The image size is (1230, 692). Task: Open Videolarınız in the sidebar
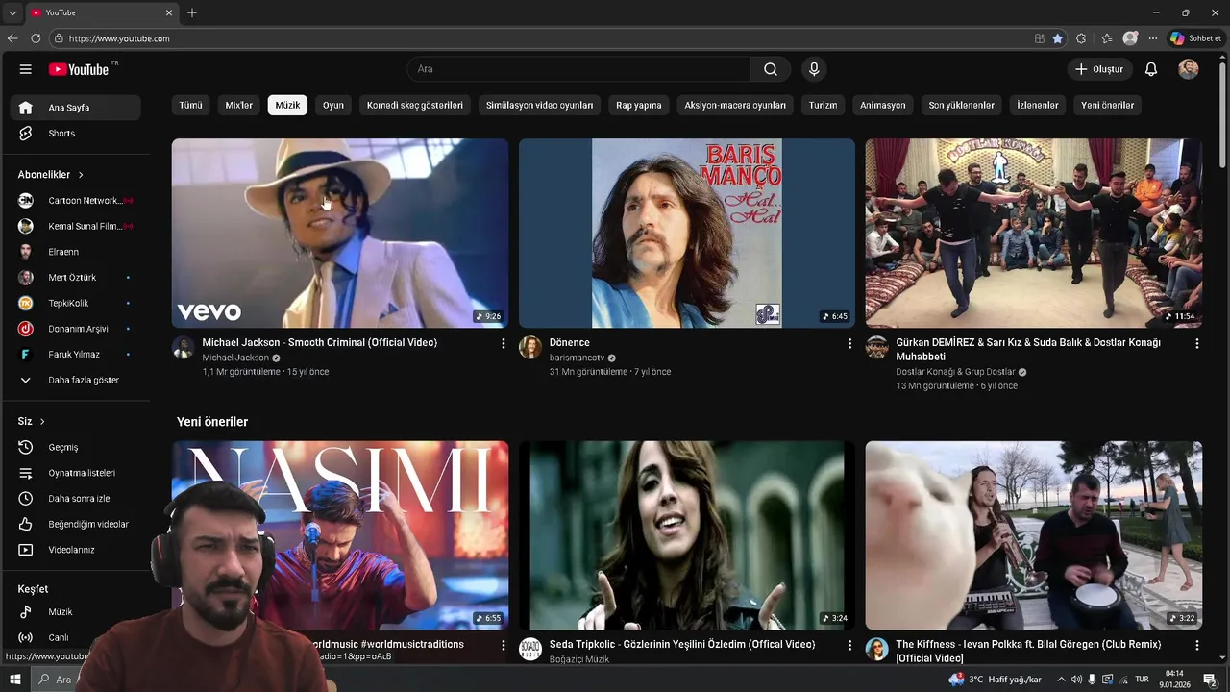(75, 550)
